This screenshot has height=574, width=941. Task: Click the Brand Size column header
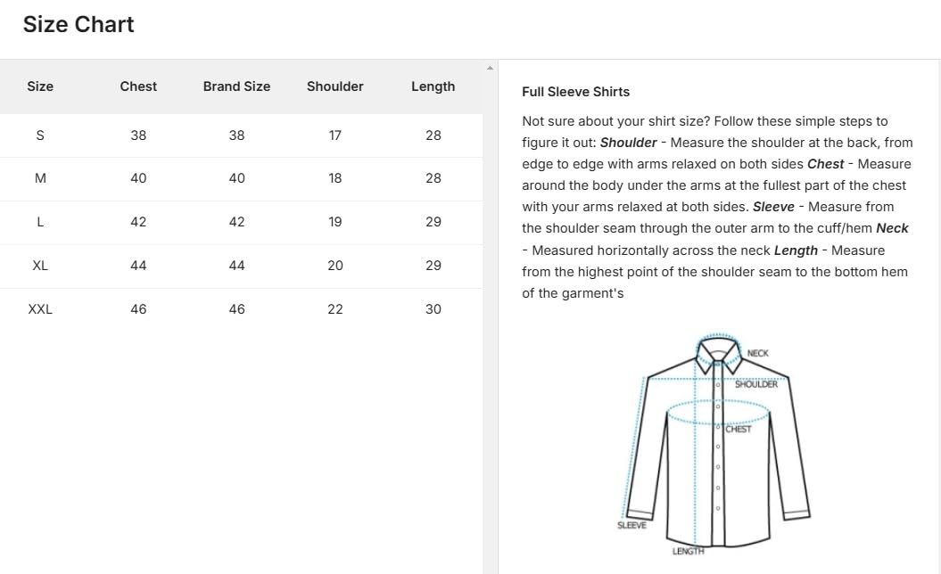tap(236, 86)
